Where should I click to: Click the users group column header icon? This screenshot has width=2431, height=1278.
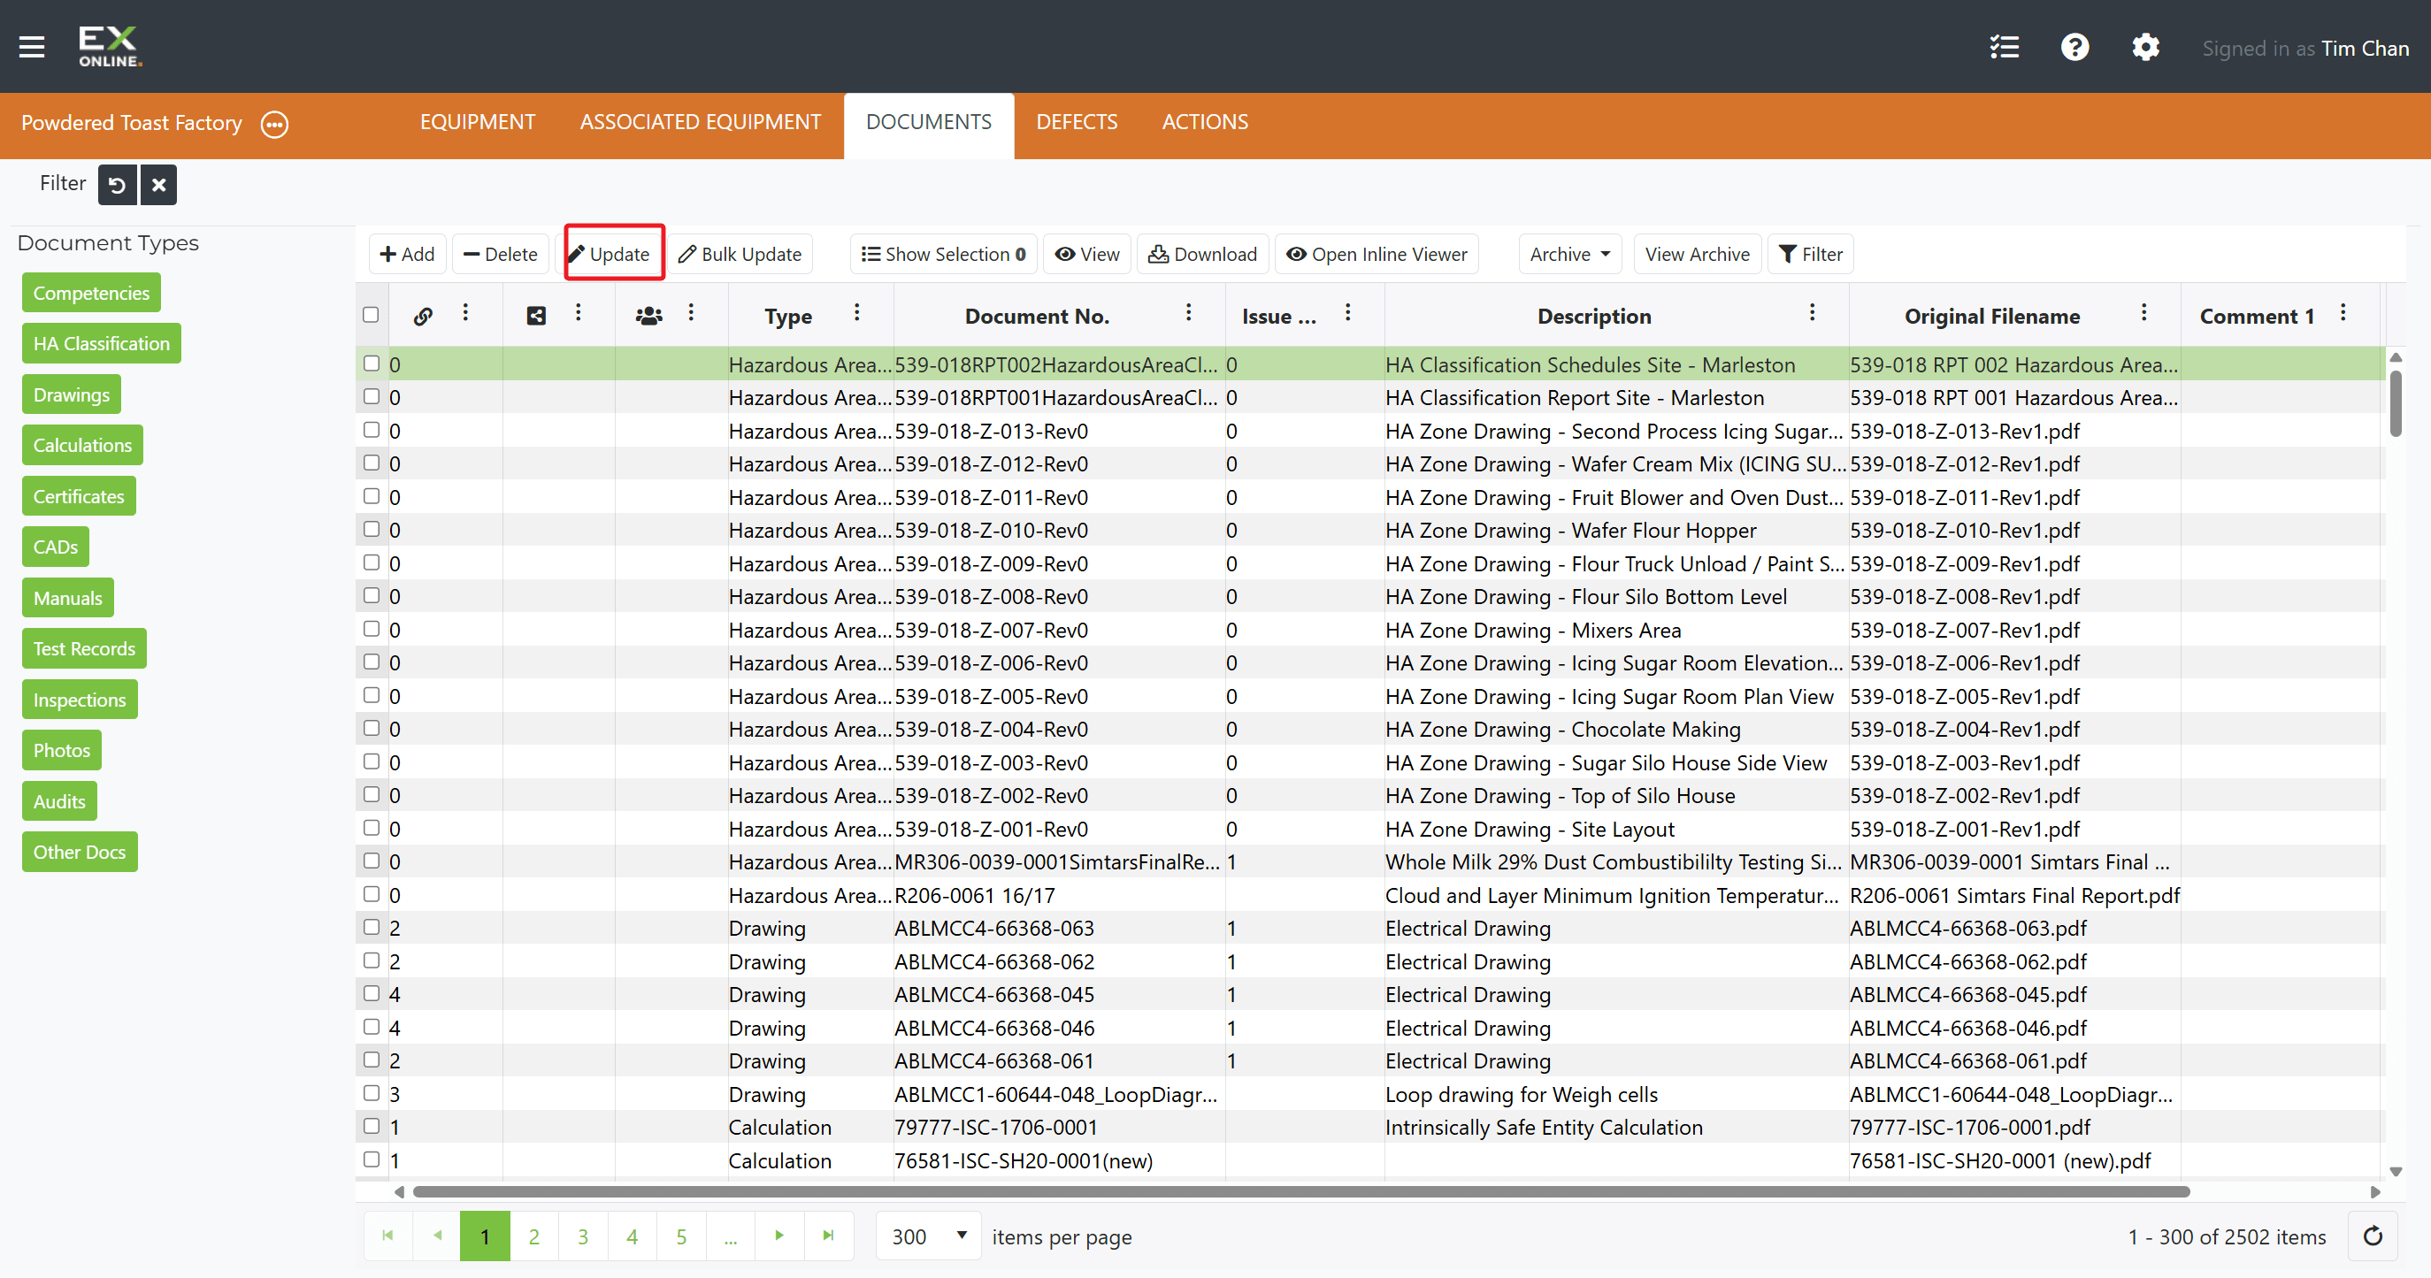point(648,316)
